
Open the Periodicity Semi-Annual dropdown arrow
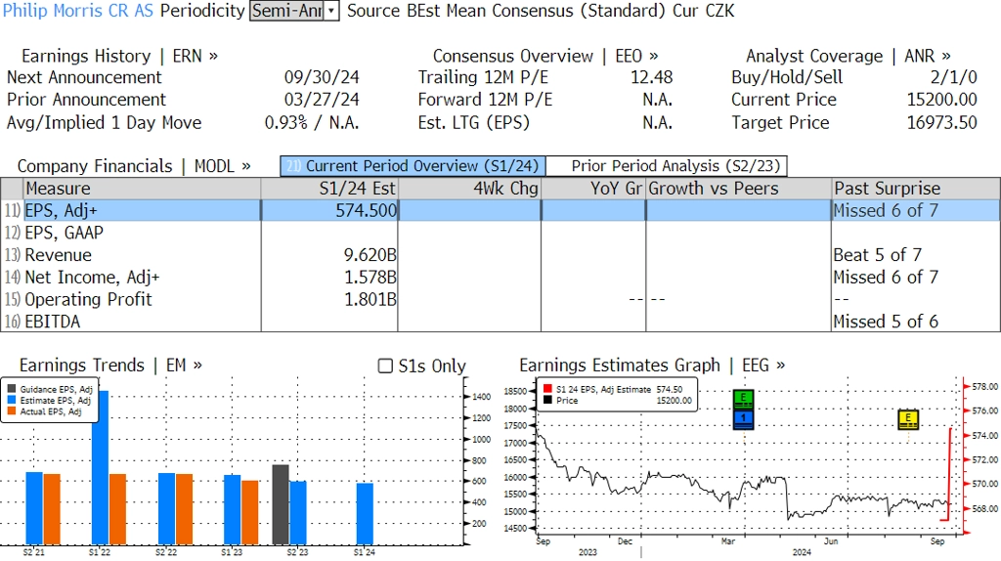330,11
